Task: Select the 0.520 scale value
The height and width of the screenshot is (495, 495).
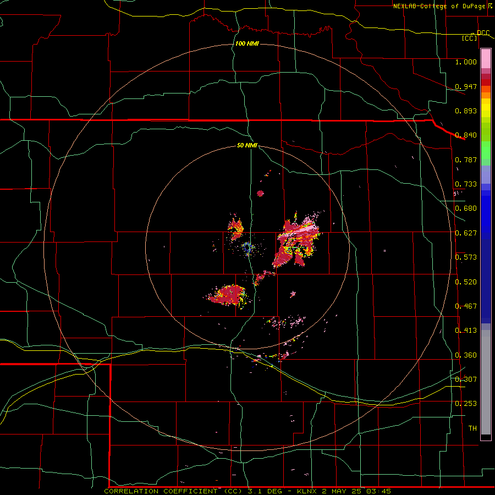Action: pos(466,282)
